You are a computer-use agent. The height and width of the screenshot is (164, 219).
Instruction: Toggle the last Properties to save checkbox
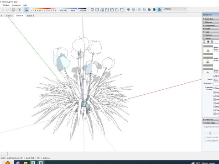point(214,113)
